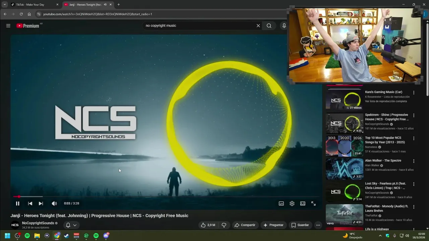Open the notification bell dropdown for NoCopyrightSounds

[71, 225]
